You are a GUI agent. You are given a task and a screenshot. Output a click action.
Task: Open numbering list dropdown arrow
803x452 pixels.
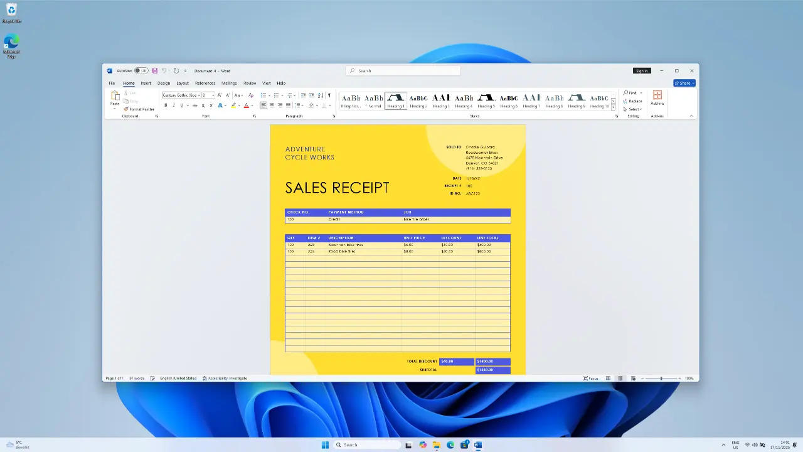pos(282,95)
